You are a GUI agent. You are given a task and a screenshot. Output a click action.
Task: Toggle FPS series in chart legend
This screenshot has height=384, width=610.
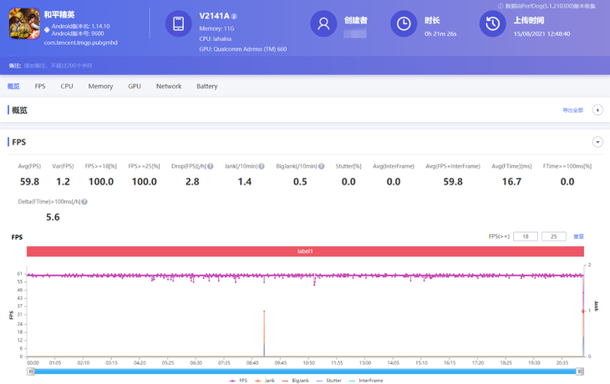pos(239,381)
